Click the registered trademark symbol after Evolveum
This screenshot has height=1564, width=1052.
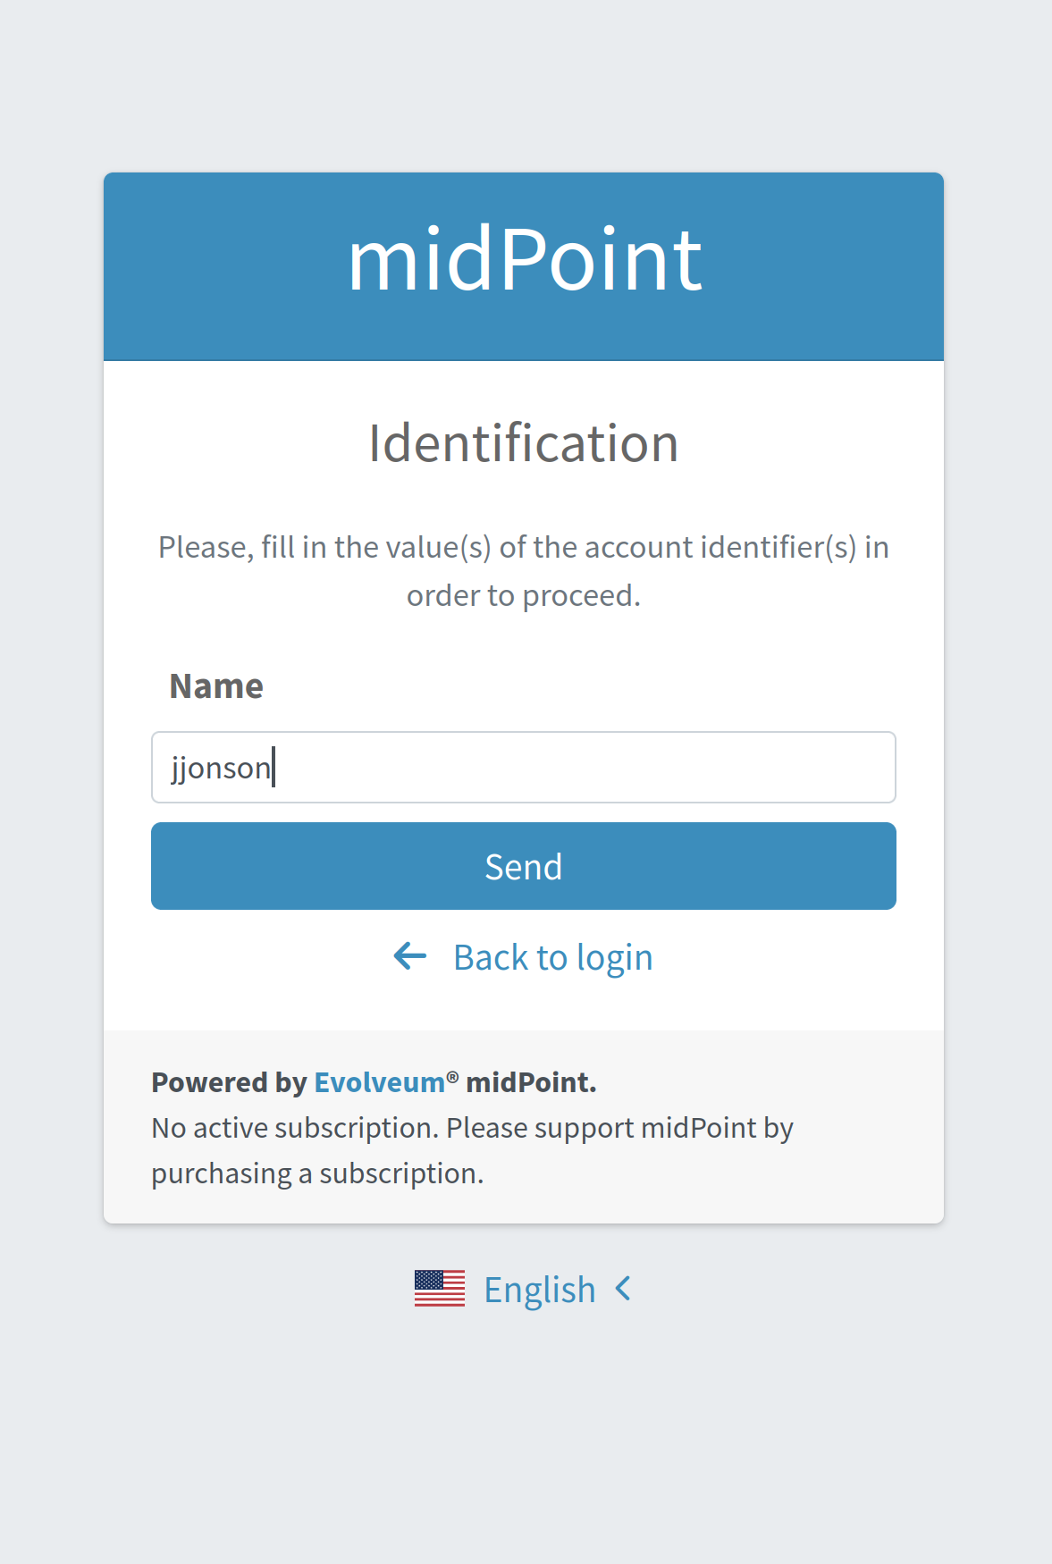453,1078
